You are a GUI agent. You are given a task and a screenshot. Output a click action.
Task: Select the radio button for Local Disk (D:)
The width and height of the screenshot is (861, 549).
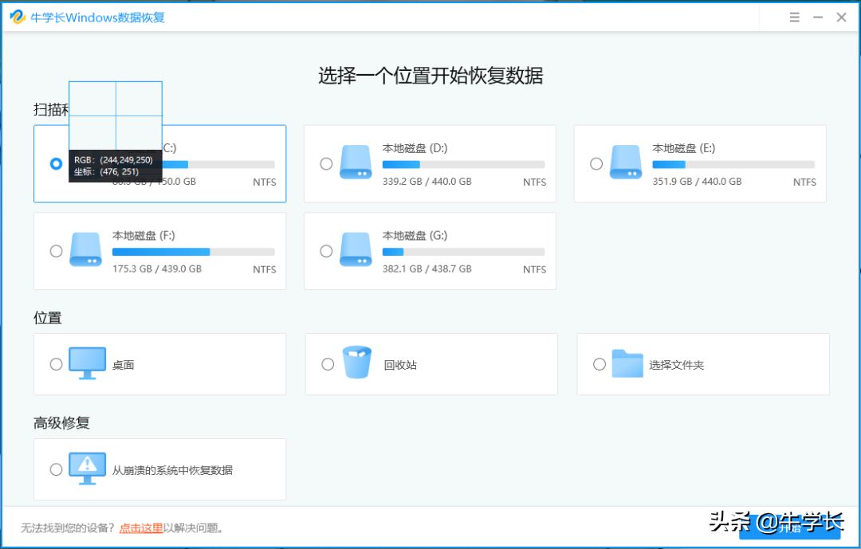tap(326, 163)
